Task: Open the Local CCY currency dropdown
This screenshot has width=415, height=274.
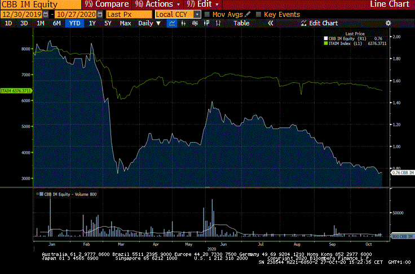Action: pos(197,14)
